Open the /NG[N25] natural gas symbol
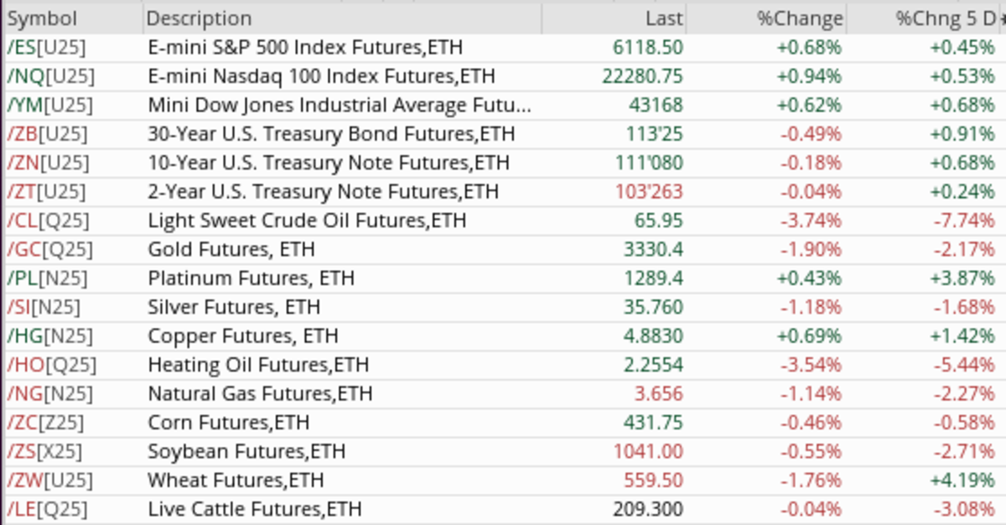This screenshot has height=525, width=1006. pos(49,393)
